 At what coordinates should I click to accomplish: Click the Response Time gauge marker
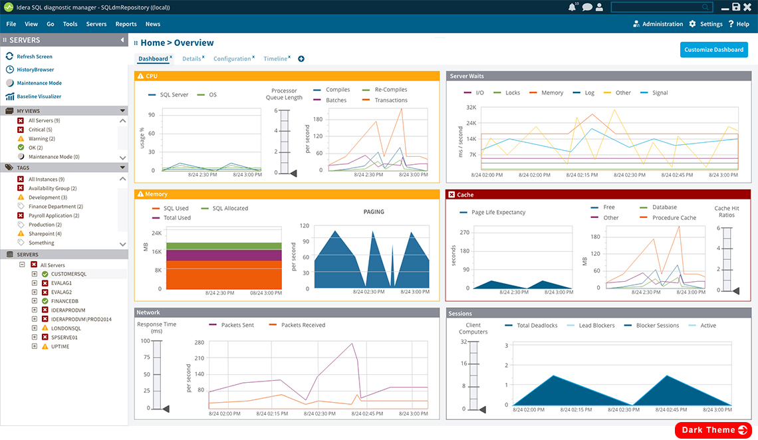coord(166,408)
